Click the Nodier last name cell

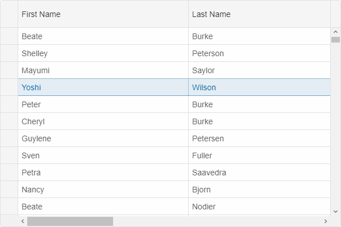[x=260, y=207]
